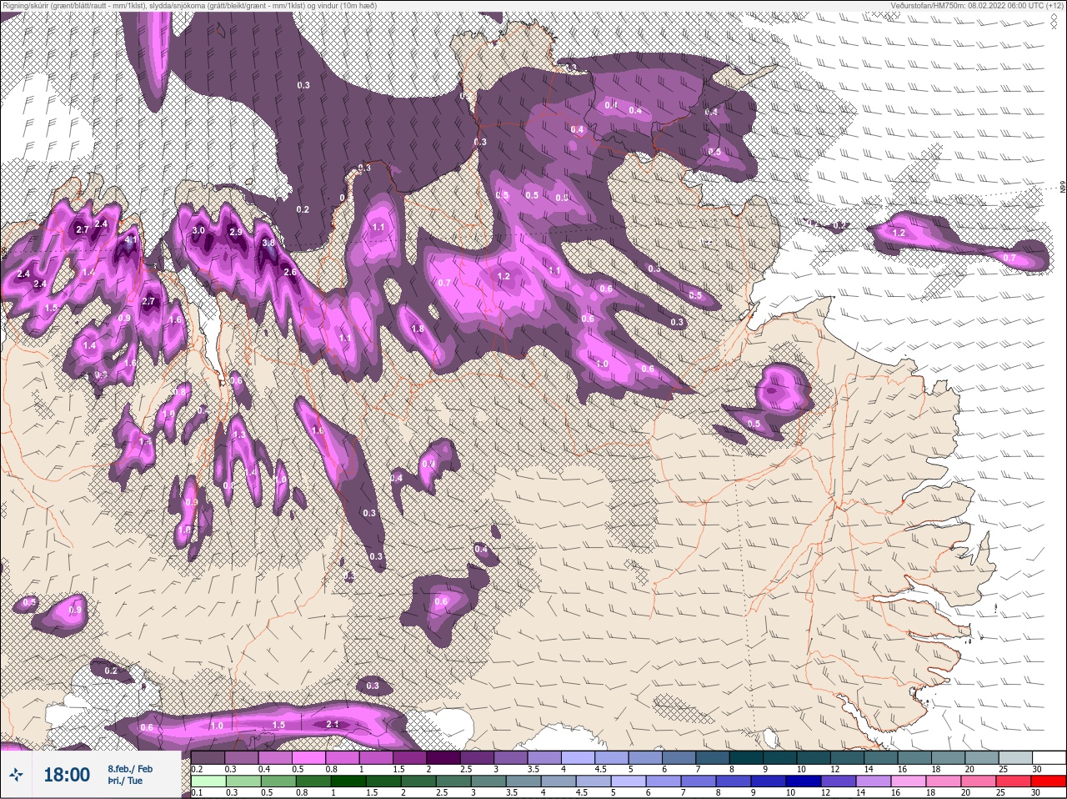
Task: Click the 4.1 precipitation value on the map
Action: coord(130,240)
